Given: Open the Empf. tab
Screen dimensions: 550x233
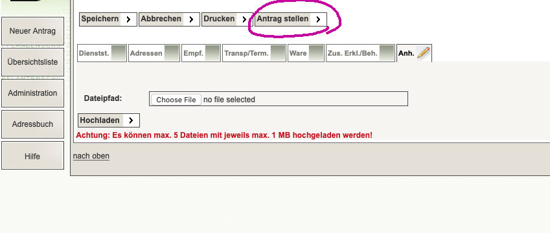Looking at the screenshot, I should tap(201, 53).
